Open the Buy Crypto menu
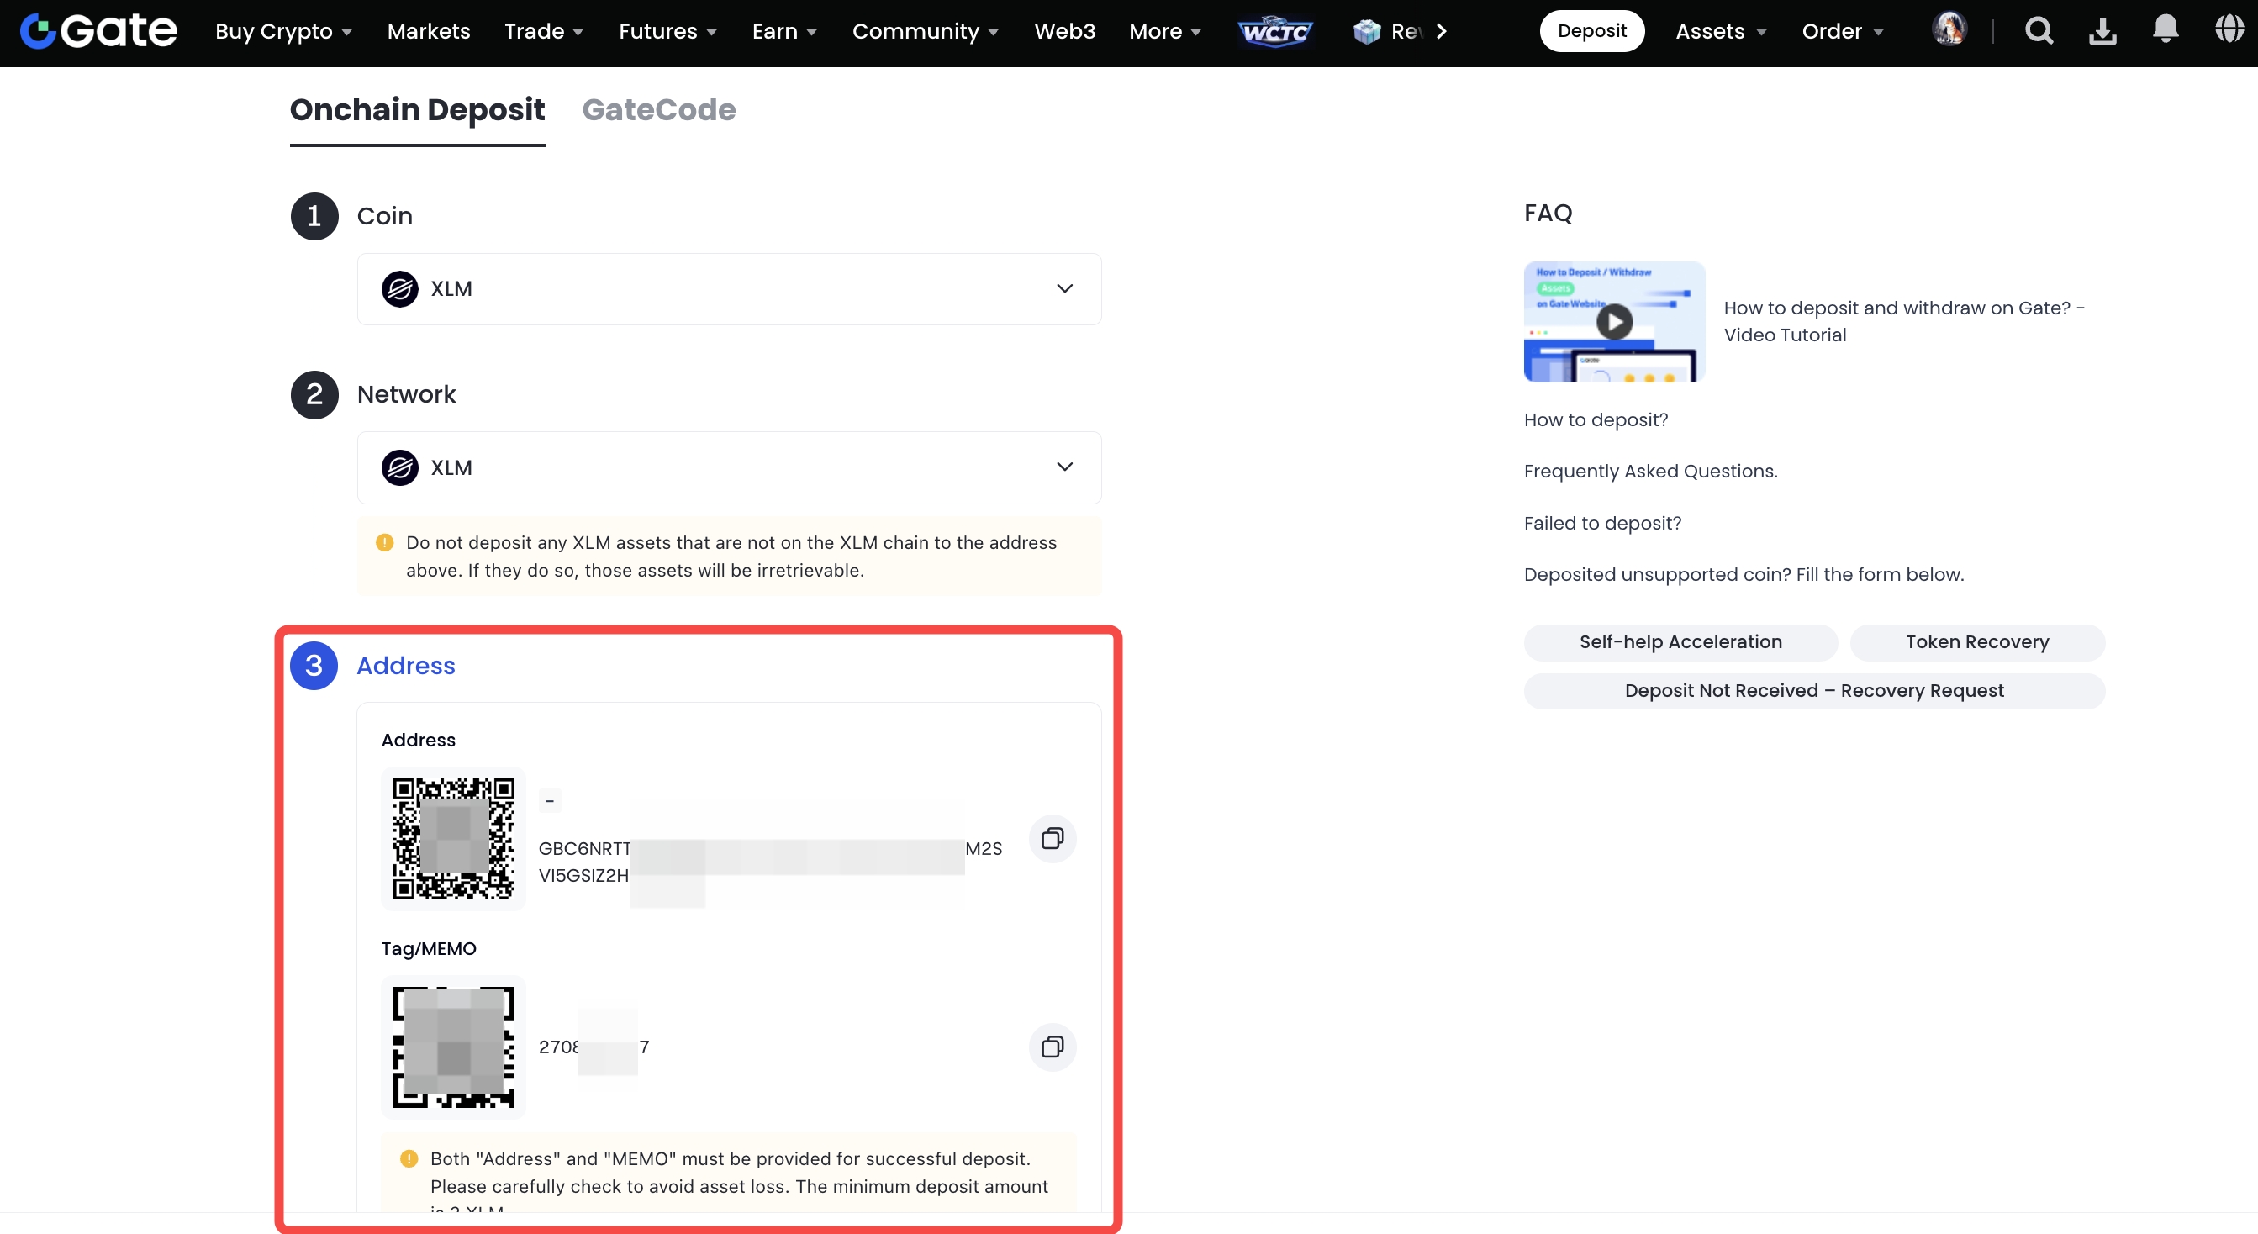This screenshot has width=2258, height=1234. click(282, 32)
